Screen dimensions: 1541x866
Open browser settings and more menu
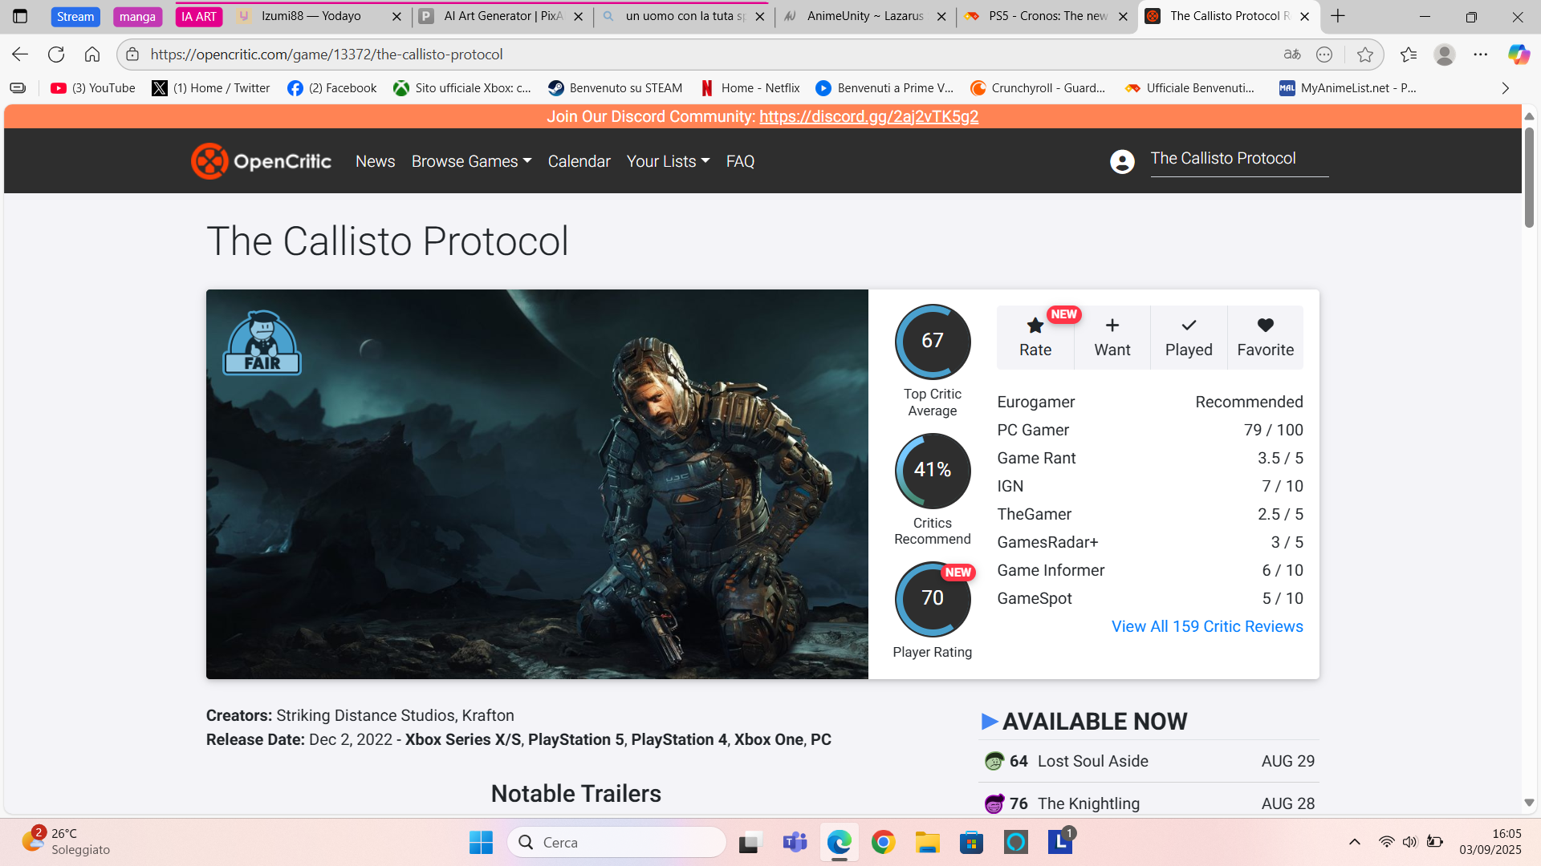tap(1481, 55)
